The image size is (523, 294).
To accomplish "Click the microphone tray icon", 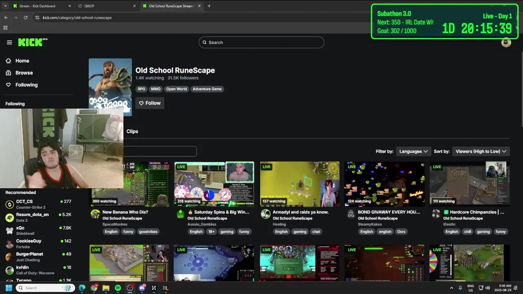I will [460, 288].
